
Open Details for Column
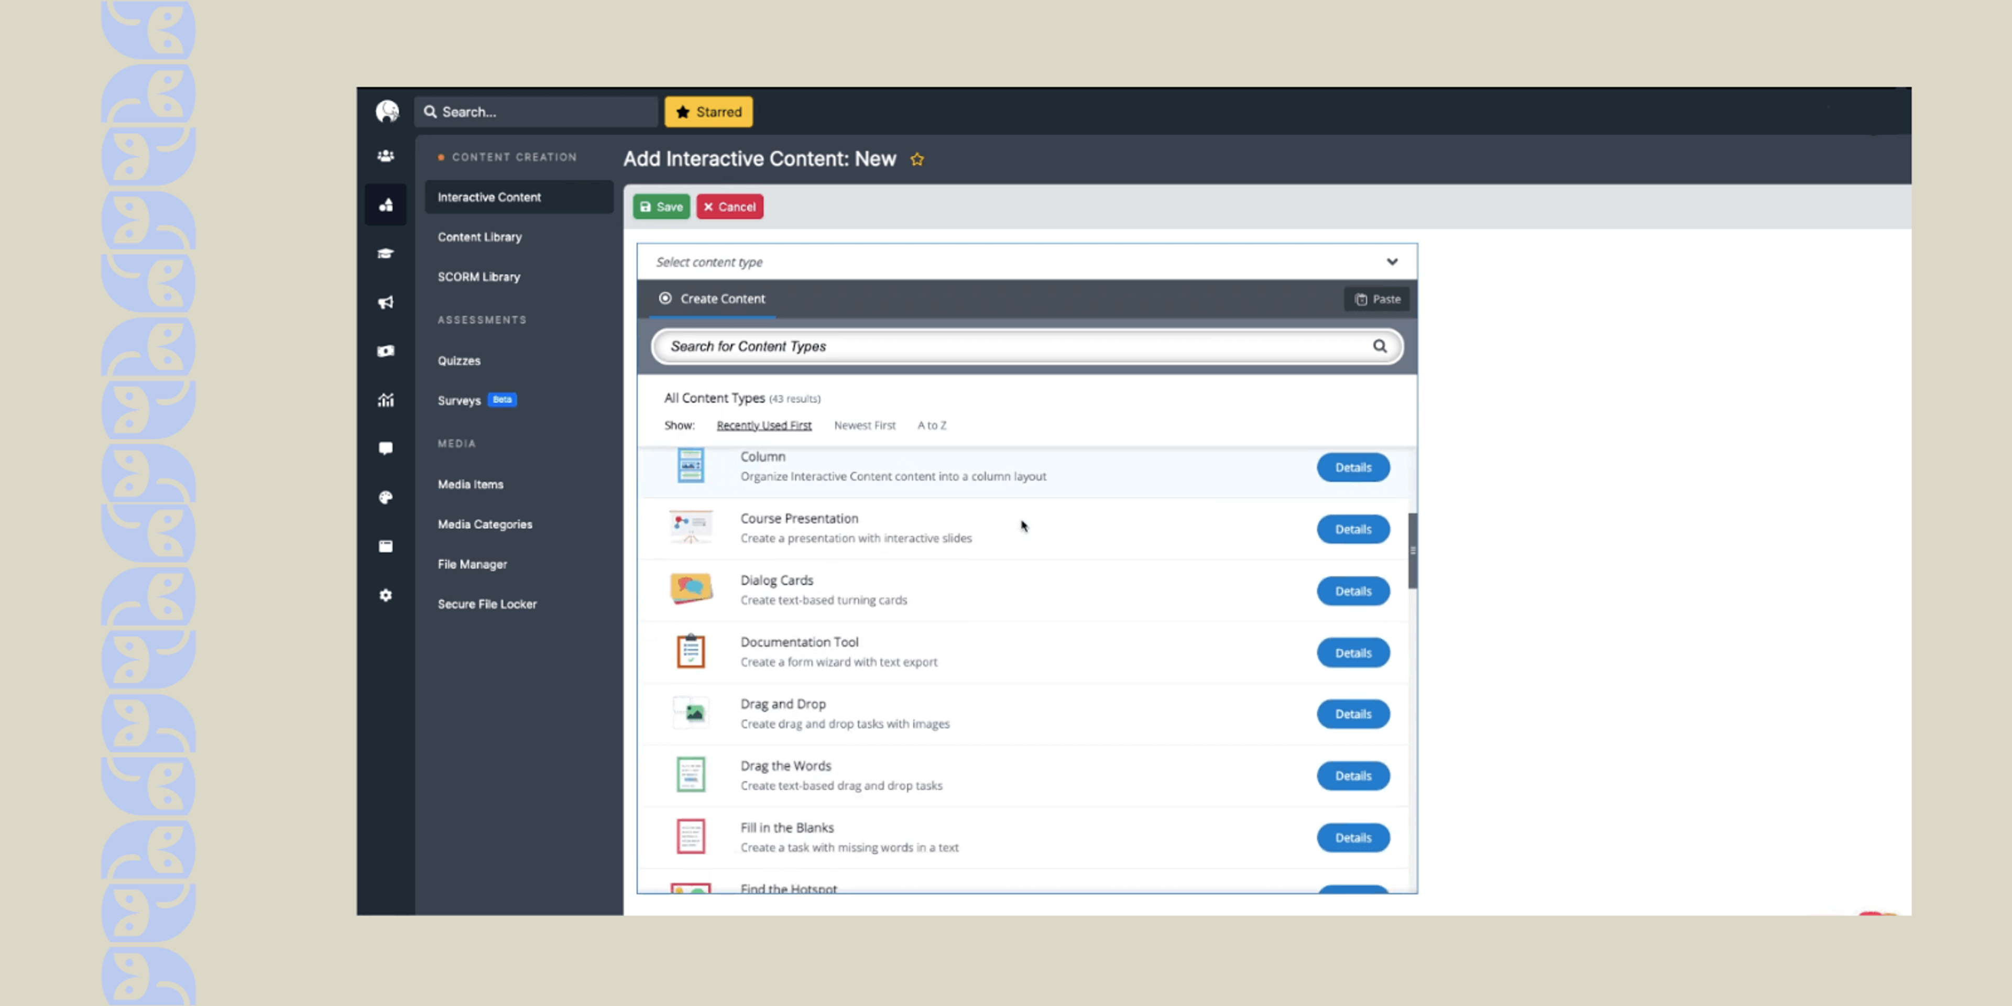(1353, 467)
